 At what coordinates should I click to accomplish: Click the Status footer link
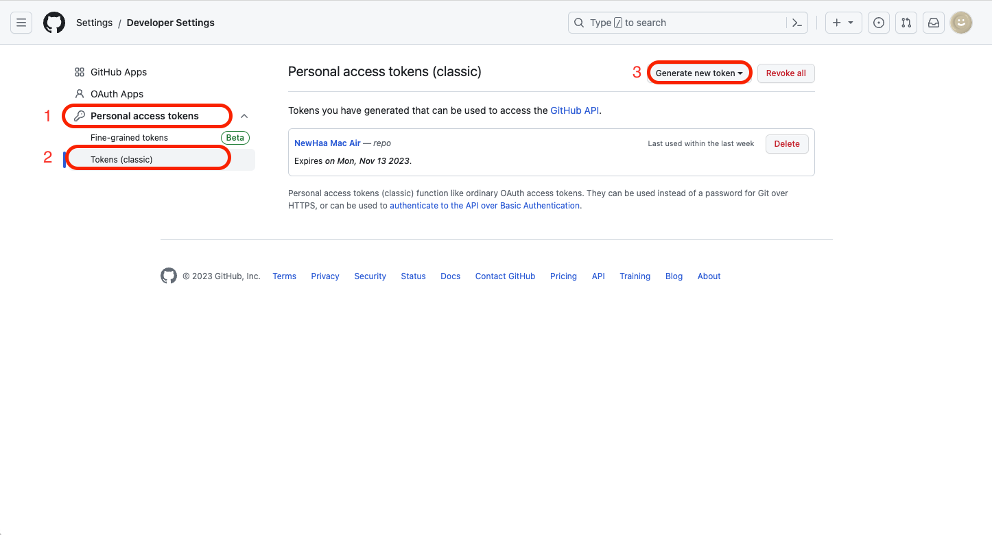pos(414,276)
